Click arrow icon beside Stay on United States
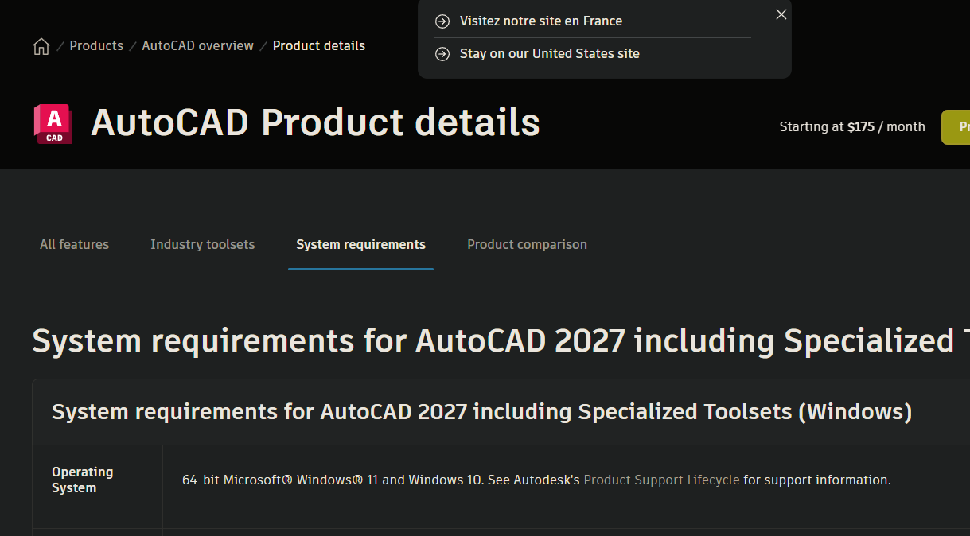Image resolution: width=970 pixels, height=536 pixels. 442,53
